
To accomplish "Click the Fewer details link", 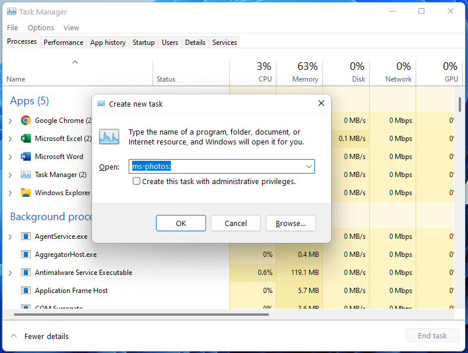I will pyautogui.click(x=47, y=336).
